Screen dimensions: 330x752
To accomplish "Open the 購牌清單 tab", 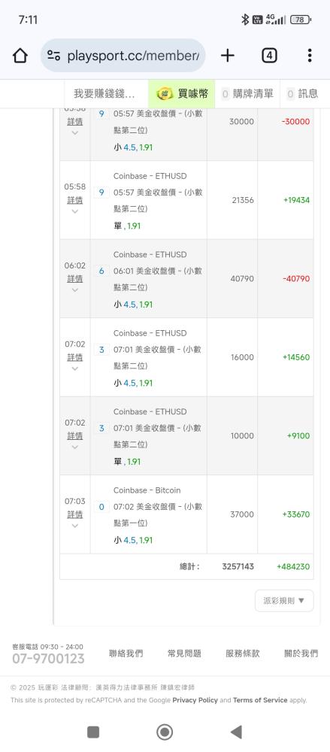I will coord(247,93).
